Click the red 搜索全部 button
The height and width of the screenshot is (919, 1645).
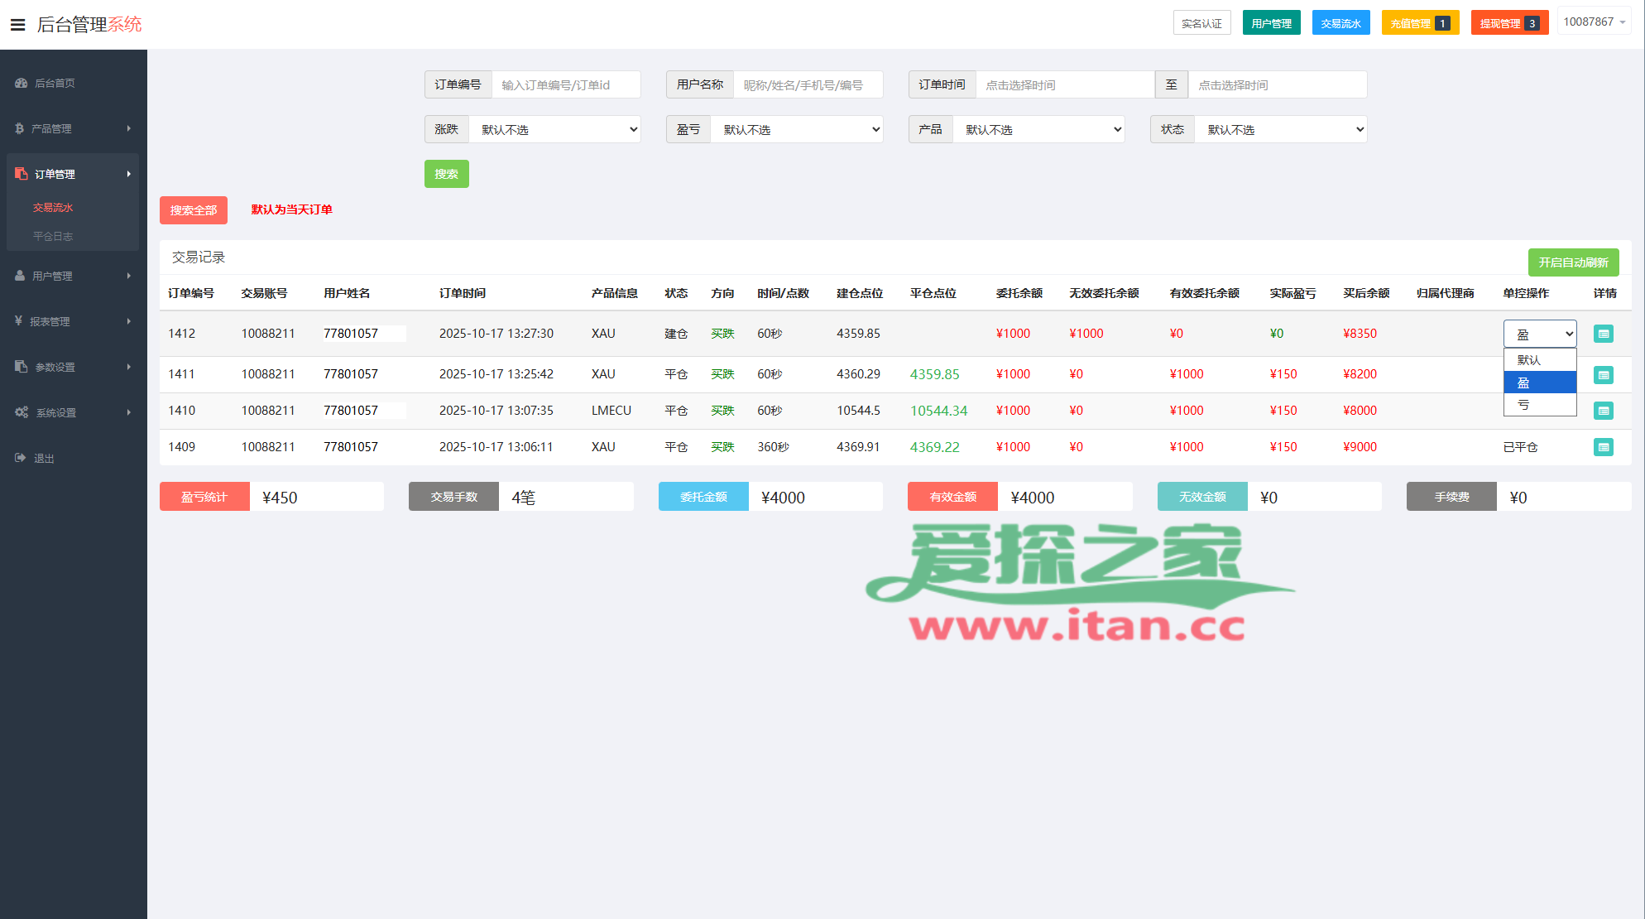click(x=193, y=210)
